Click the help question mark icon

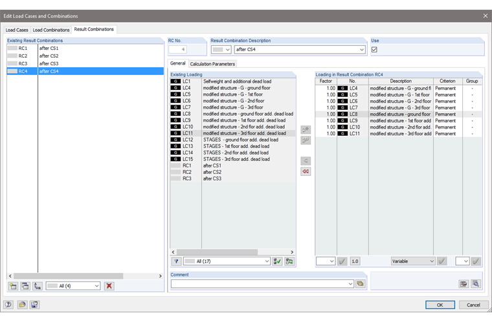[8, 305]
